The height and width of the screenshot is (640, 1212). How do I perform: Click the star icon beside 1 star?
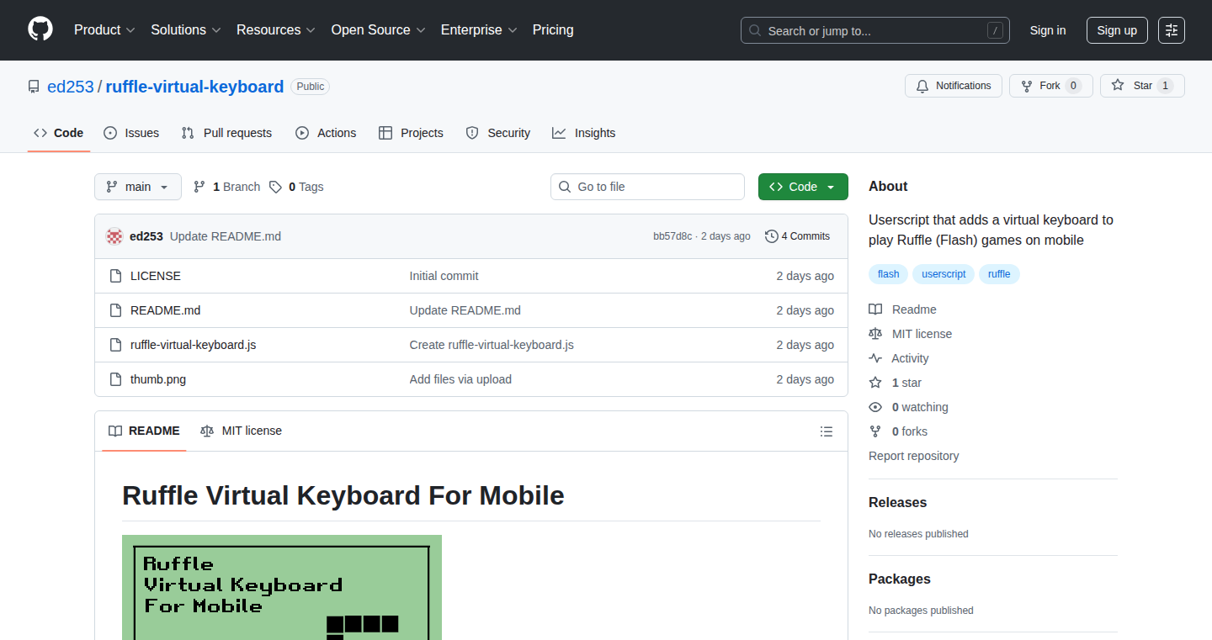pos(875,383)
